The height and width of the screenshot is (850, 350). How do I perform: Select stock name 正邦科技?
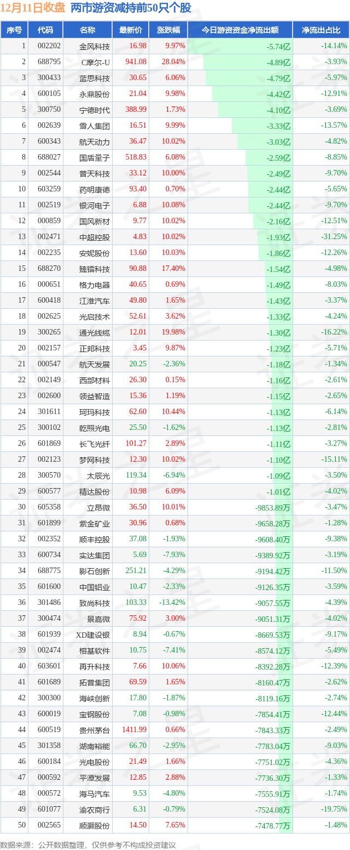click(95, 348)
